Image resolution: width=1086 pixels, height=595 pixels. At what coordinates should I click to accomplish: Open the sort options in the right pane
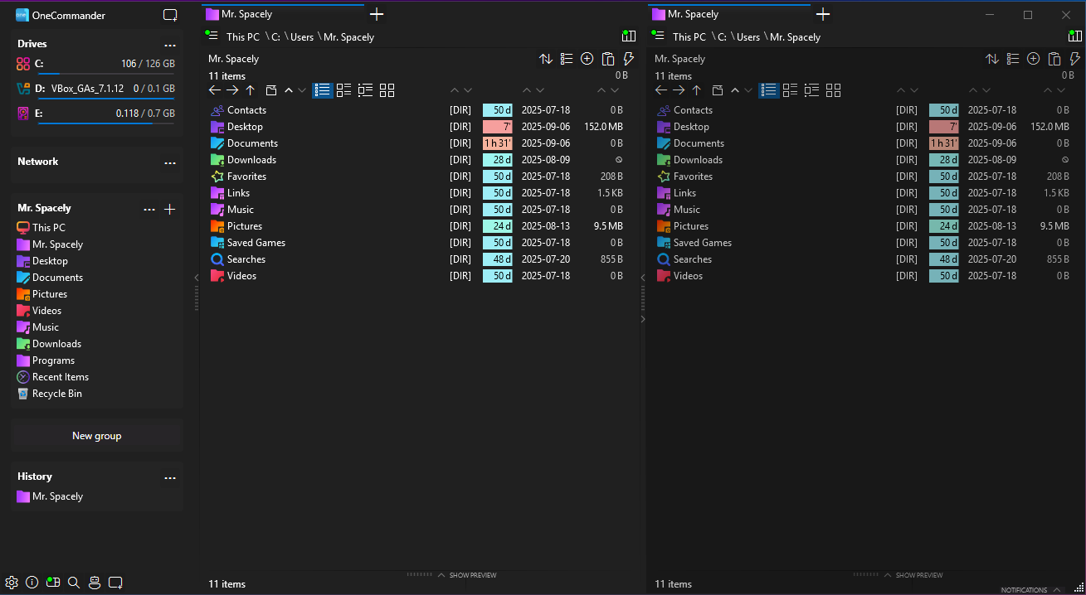click(992, 59)
